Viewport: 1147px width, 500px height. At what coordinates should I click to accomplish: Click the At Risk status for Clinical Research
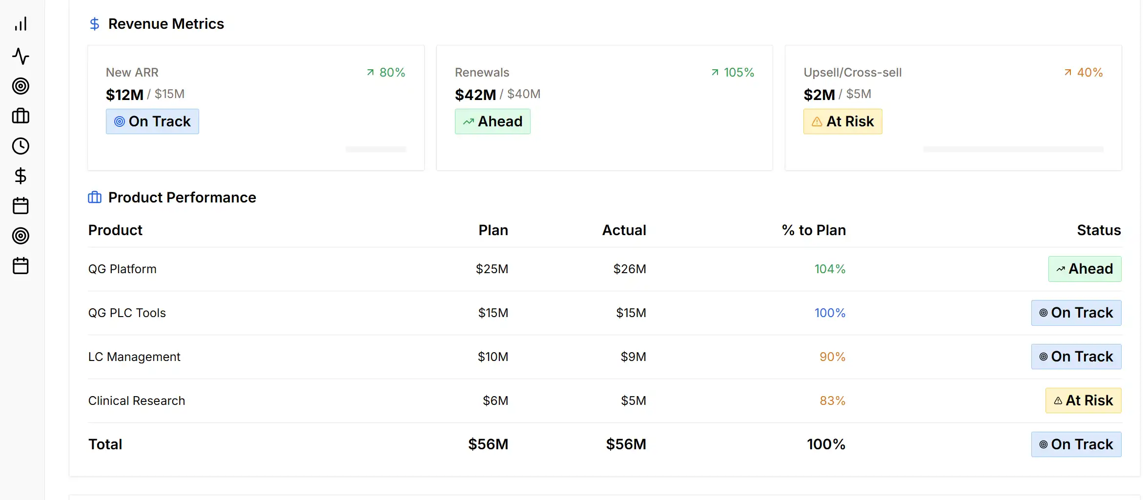(1083, 400)
